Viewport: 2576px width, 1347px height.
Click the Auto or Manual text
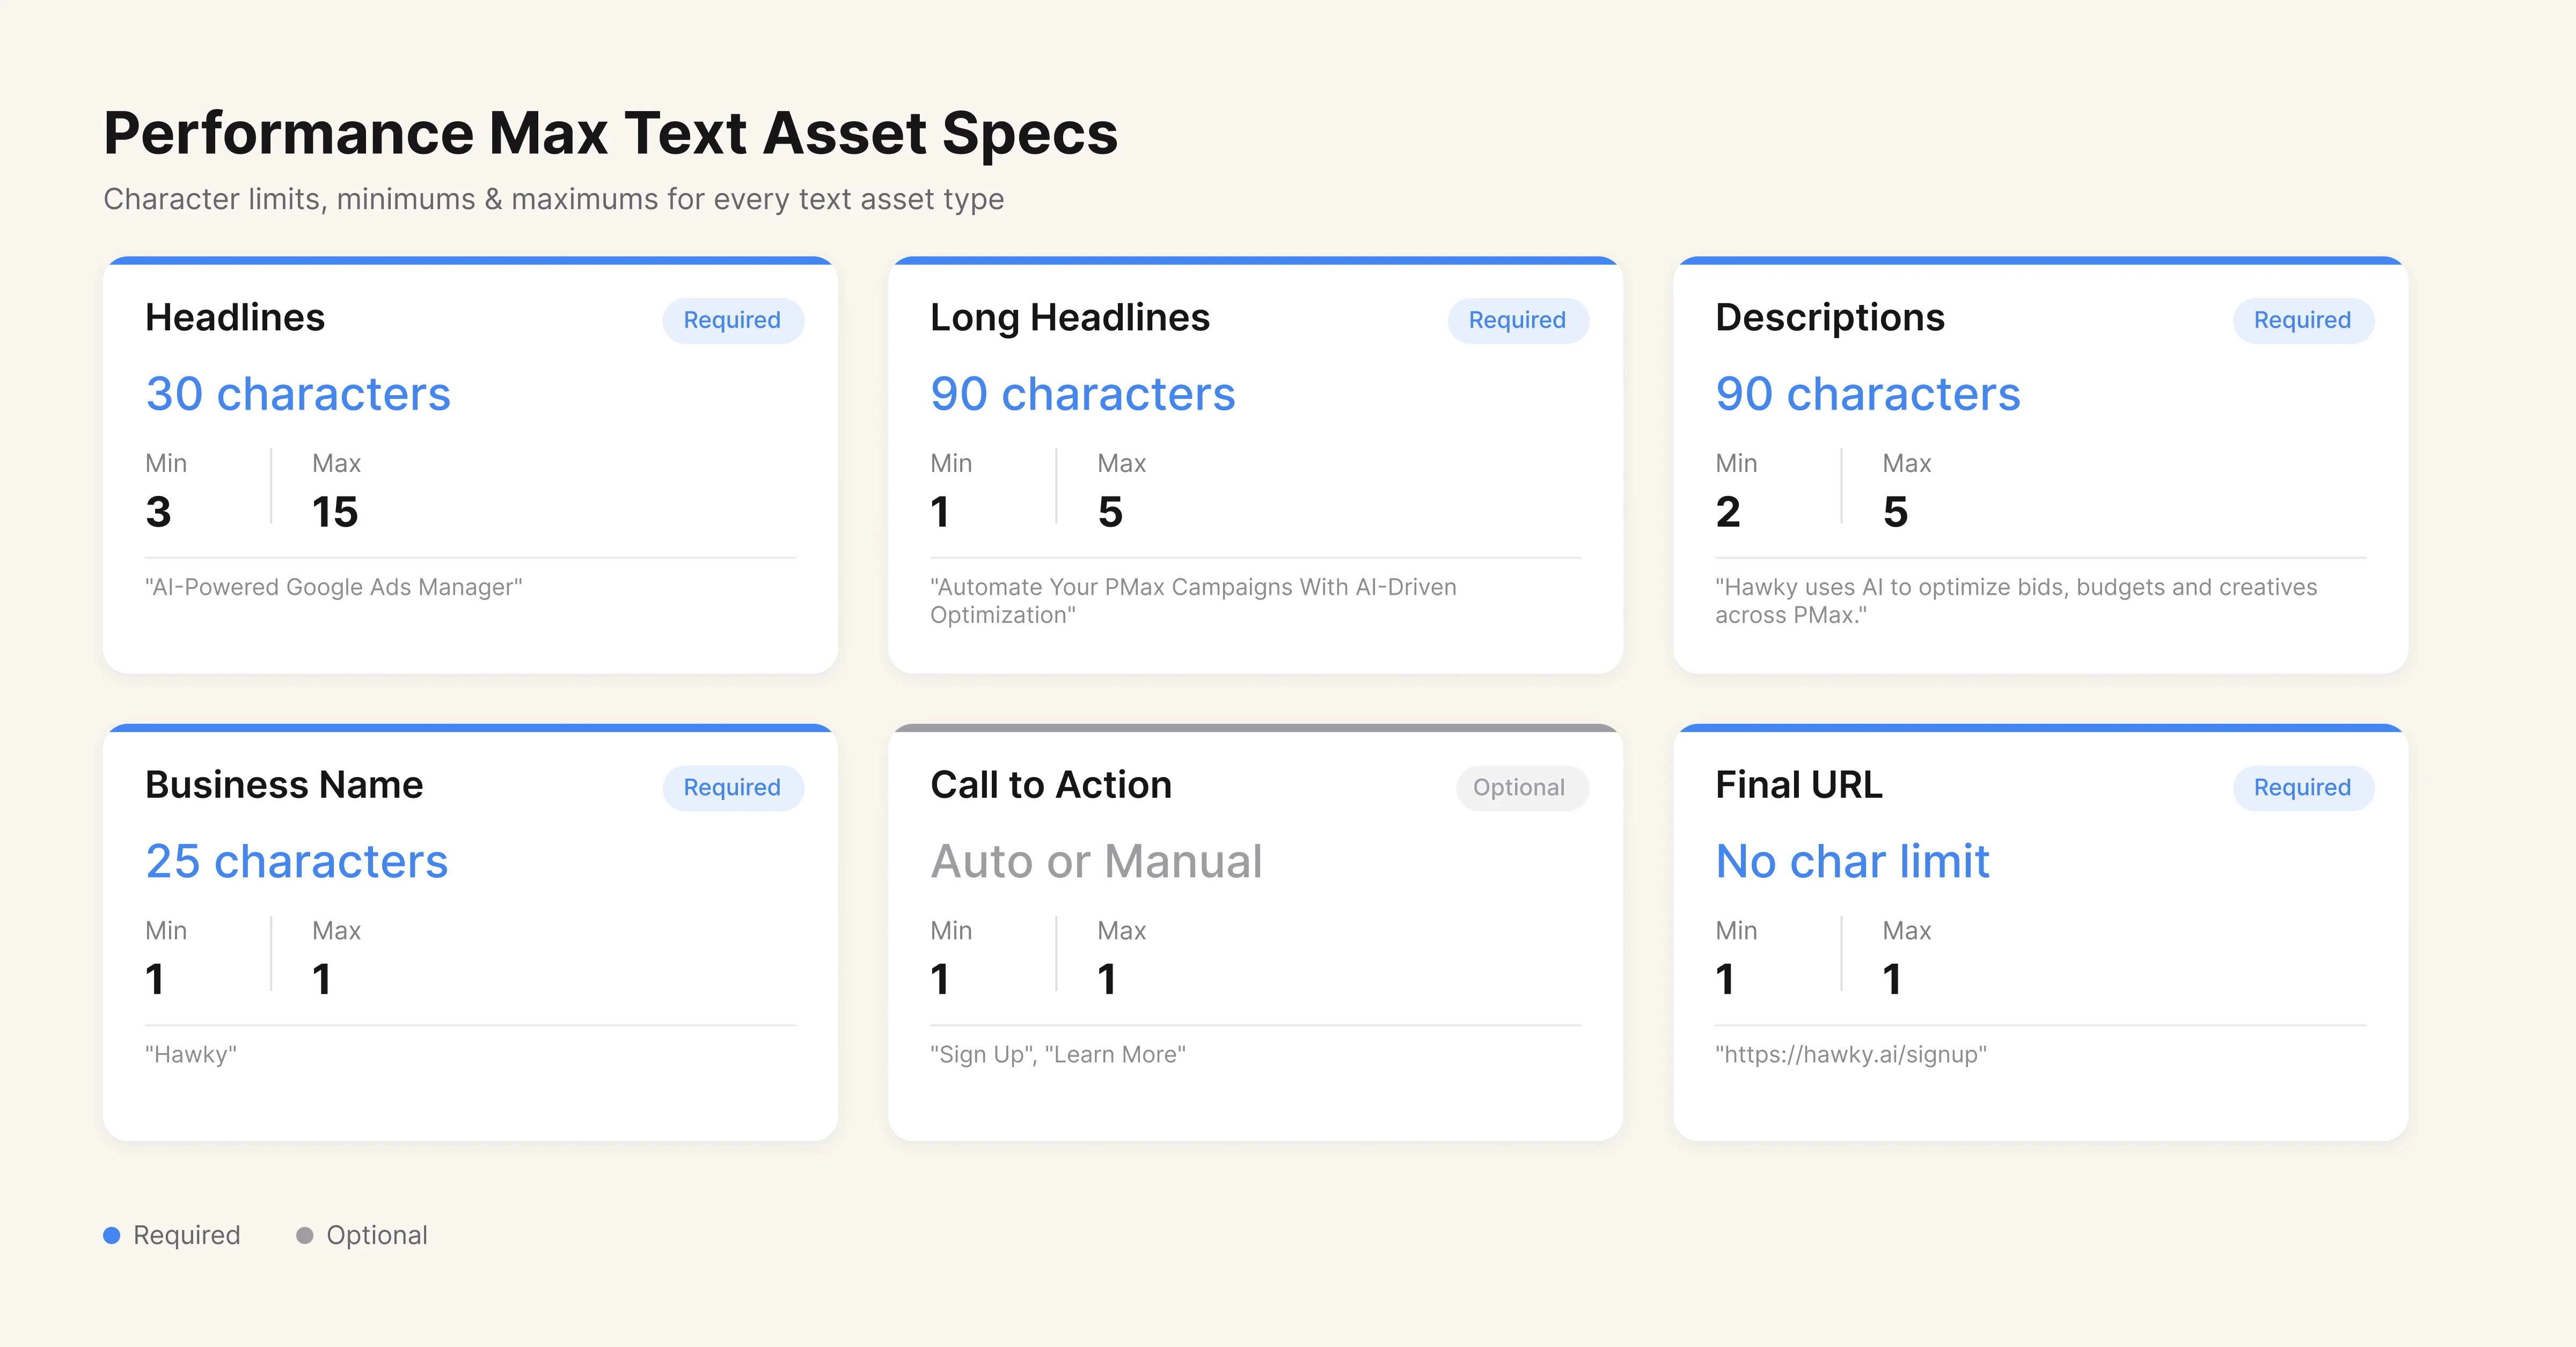1097,861
